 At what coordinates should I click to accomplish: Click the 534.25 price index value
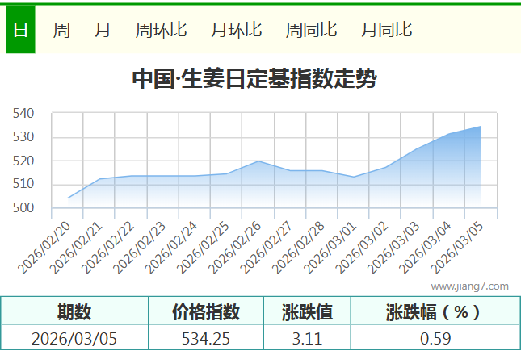point(206,338)
